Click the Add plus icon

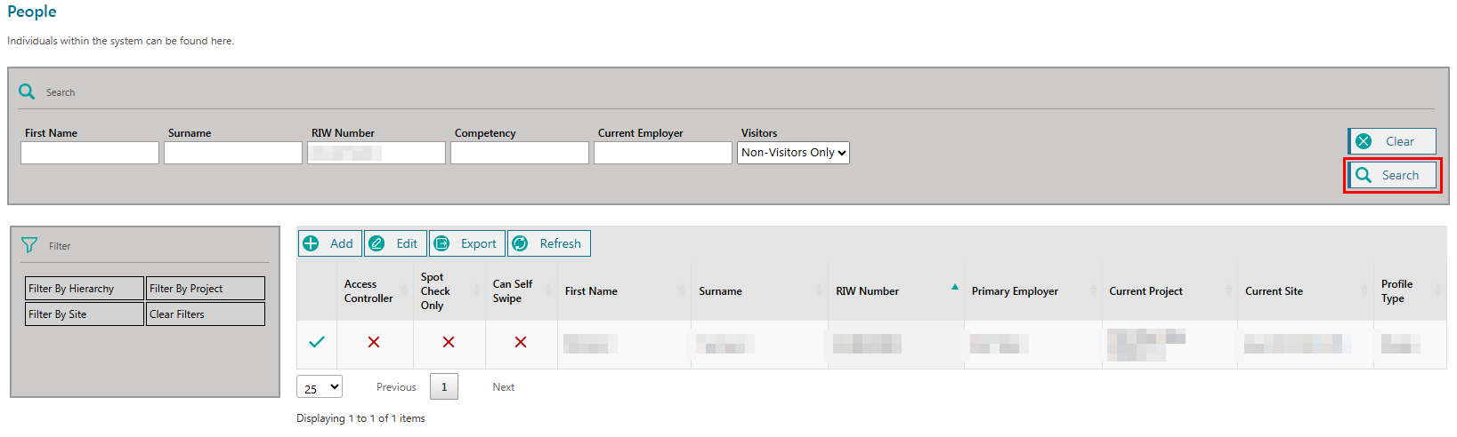coord(311,243)
